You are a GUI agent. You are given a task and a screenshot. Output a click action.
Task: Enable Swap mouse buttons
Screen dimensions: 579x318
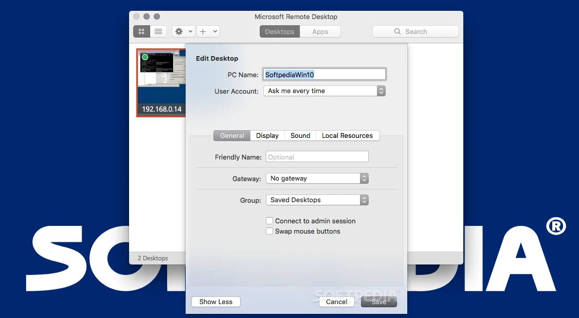point(269,231)
